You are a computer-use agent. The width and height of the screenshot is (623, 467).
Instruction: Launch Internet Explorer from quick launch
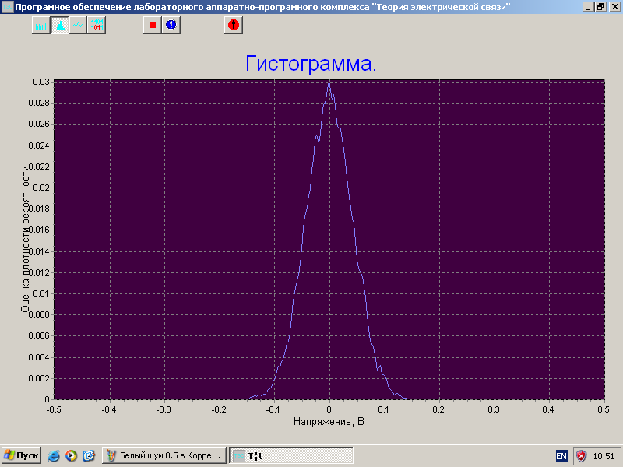tap(54, 455)
